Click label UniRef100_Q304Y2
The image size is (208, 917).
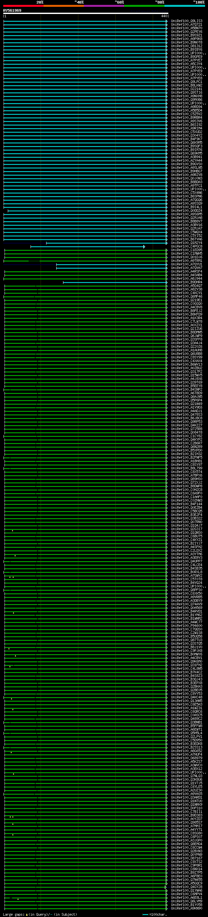pyautogui.click(x=187, y=136)
